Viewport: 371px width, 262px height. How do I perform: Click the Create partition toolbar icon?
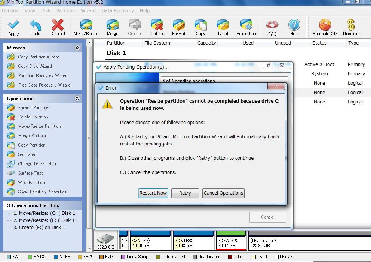(134, 25)
